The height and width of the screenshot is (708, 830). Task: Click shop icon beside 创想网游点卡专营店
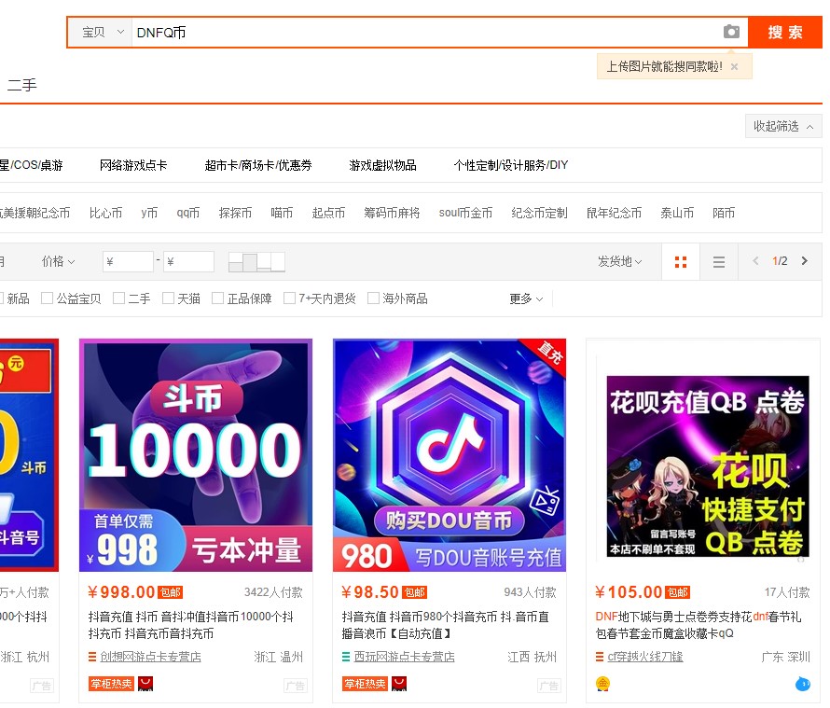click(x=92, y=657)
